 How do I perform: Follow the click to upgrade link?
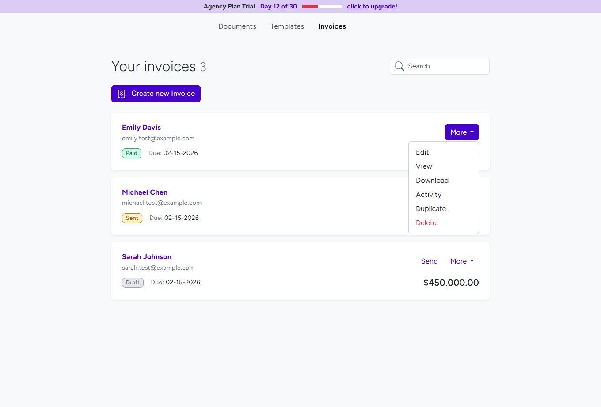pyautogui.click(x=372, y=6)
